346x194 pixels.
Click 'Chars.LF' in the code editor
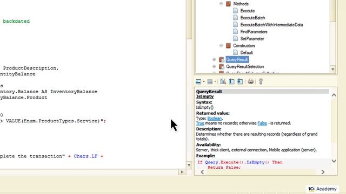tap(85, 156)
